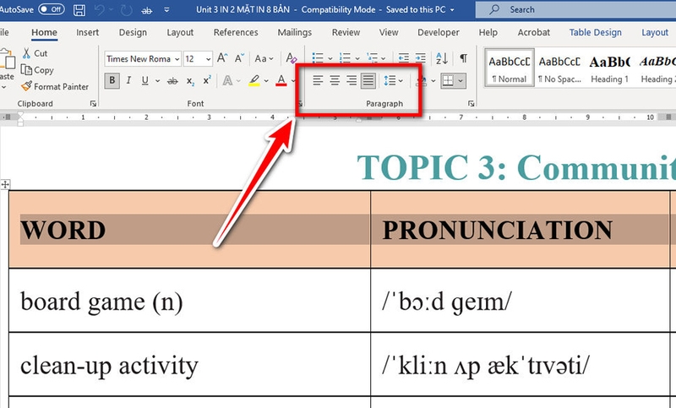Click Center alignment icon
This screenshot has height=408, width=676.
click(x=335, y=80)
